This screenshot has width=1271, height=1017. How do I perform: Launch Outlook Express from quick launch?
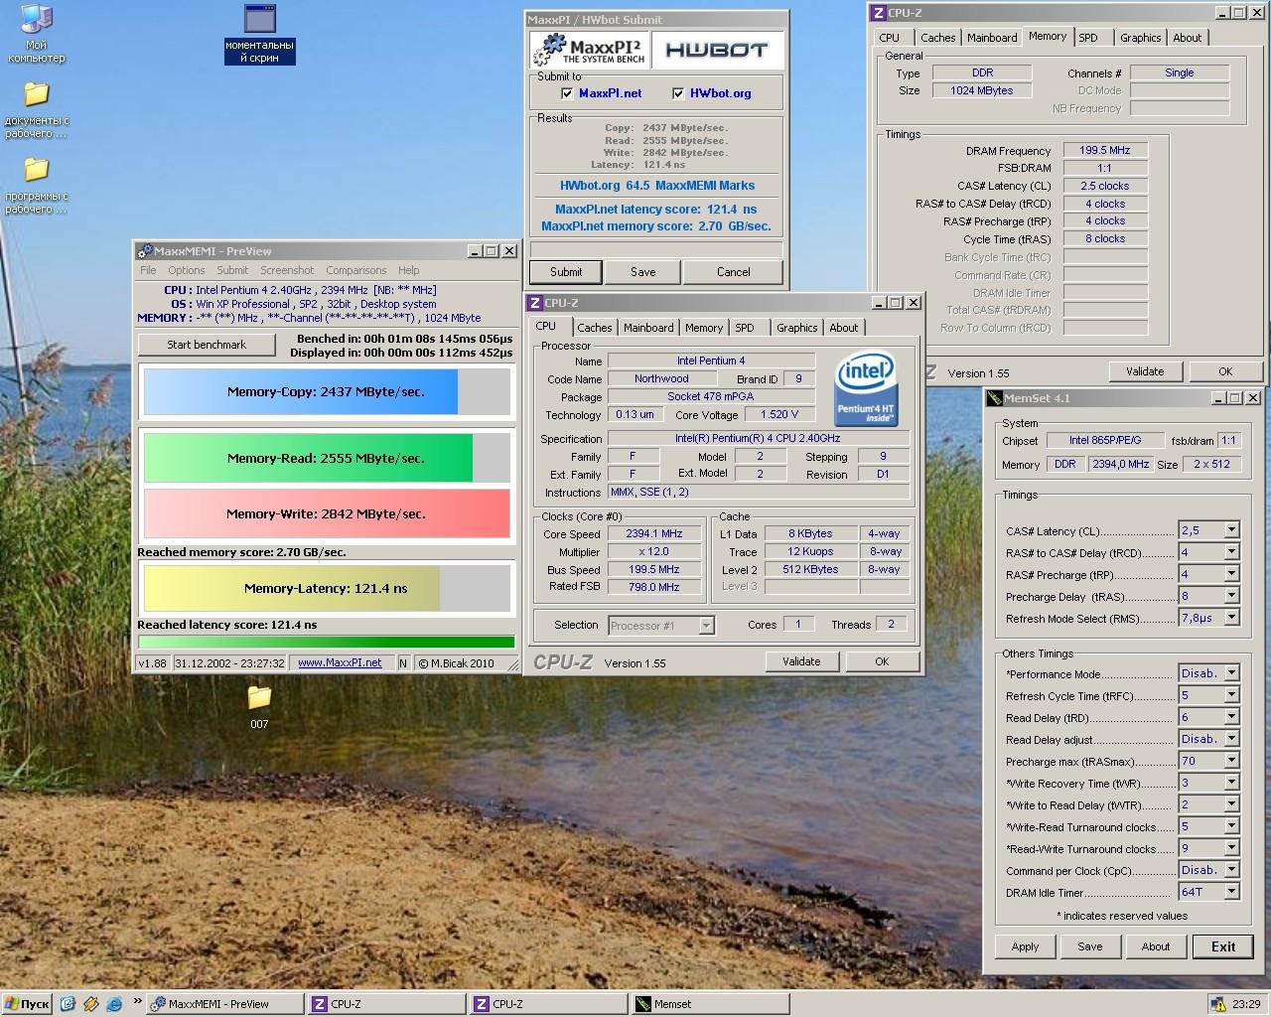click(x=68, y=1004)
